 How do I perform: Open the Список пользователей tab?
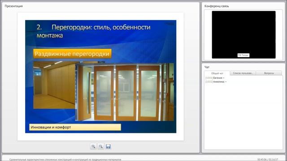click(x=243, y=73)
